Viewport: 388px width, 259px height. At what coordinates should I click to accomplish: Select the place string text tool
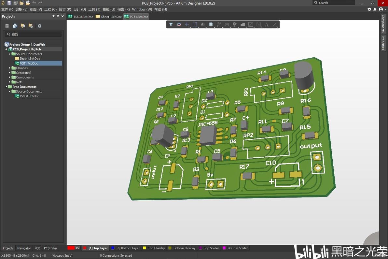[x=267, y=24]
